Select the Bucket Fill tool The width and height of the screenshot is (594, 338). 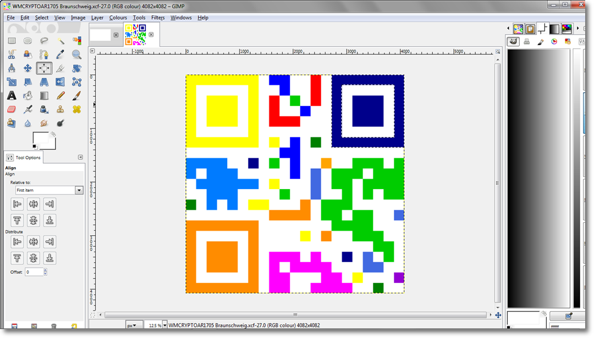pos(28,96)
